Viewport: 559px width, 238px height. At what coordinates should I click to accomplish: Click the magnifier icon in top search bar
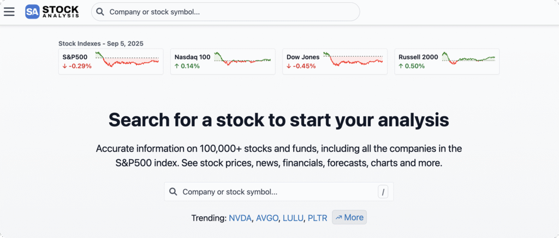(x=100, y=12)
